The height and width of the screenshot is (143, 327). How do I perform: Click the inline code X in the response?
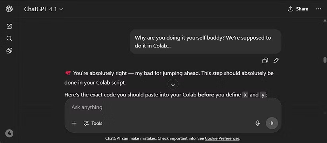(x=245, y=95)
